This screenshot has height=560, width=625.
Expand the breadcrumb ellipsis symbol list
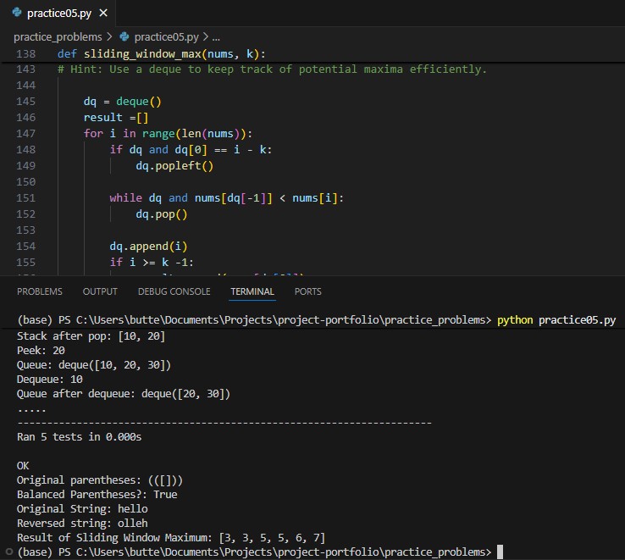(216, 37)
